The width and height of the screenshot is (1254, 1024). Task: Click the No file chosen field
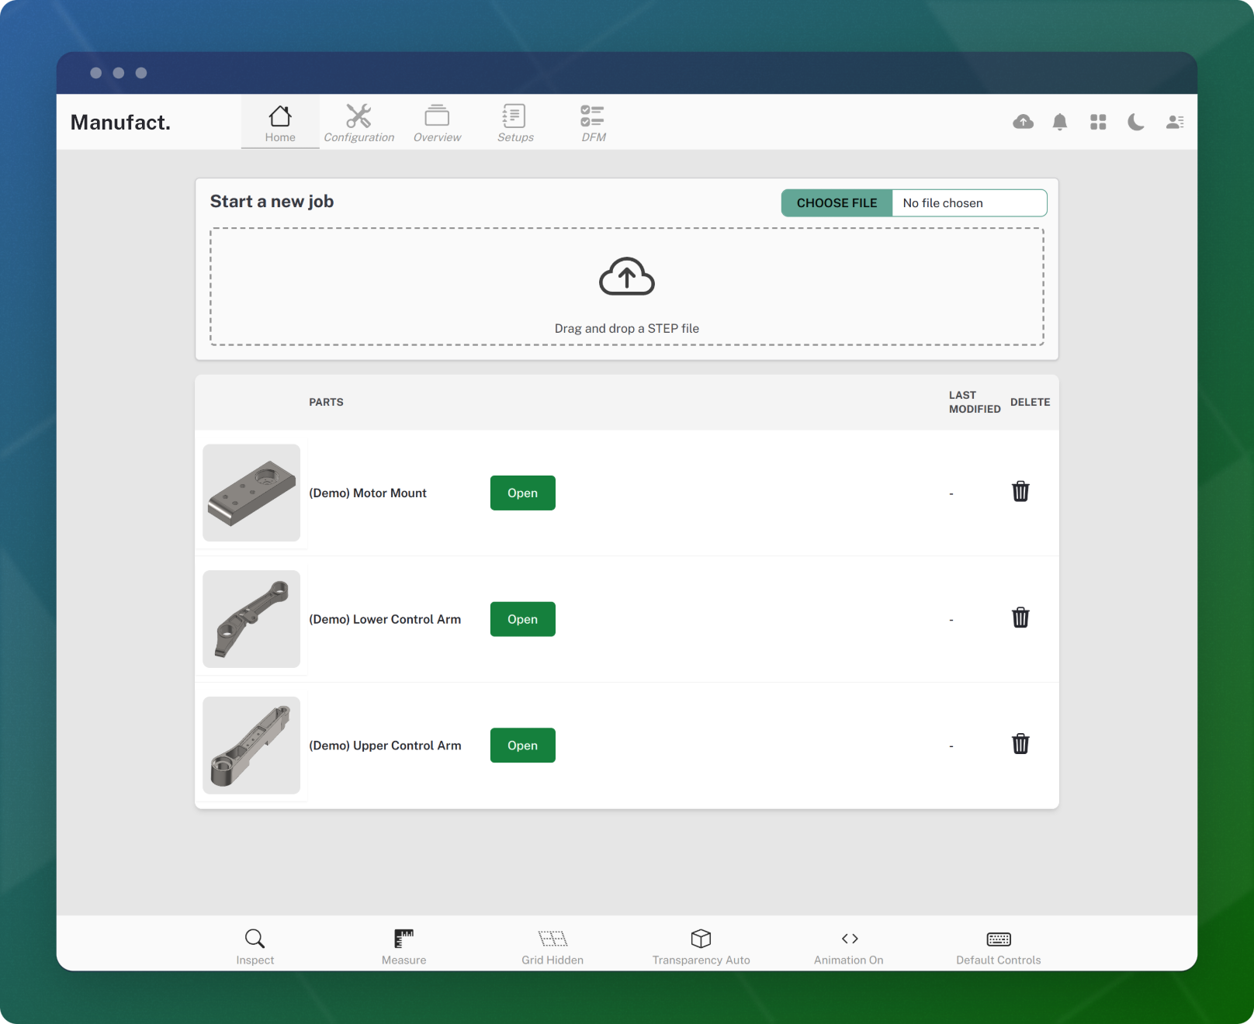point(969,203)
